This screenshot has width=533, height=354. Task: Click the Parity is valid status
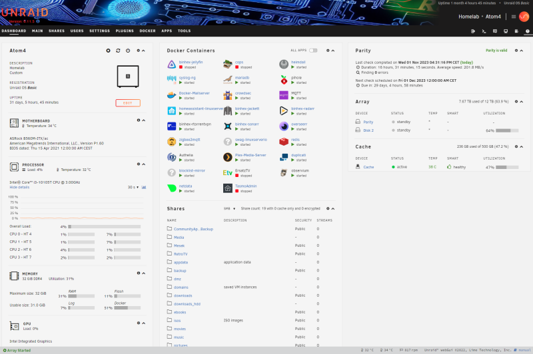(x=496, y=51)
